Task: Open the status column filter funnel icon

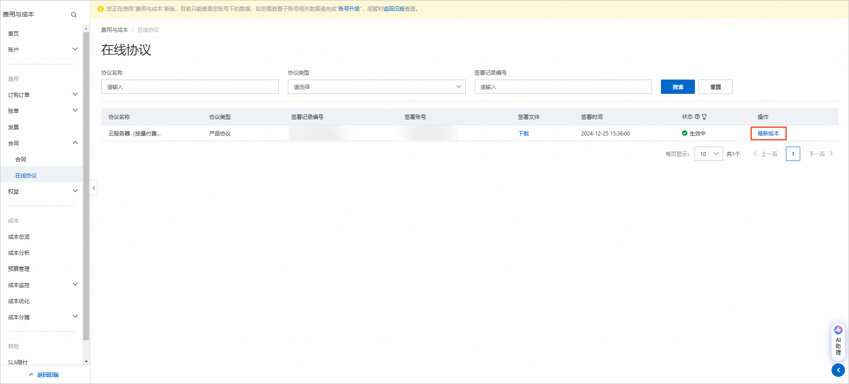Action: 704,117
